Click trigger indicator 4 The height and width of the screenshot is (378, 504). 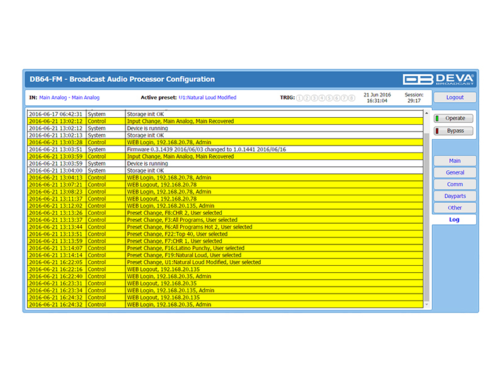click(x=322, y=98)
